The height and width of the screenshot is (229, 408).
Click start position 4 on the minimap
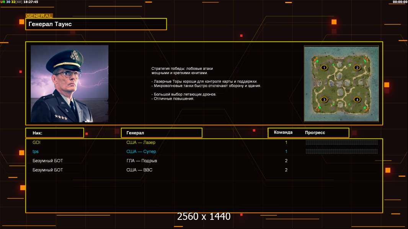357,100
